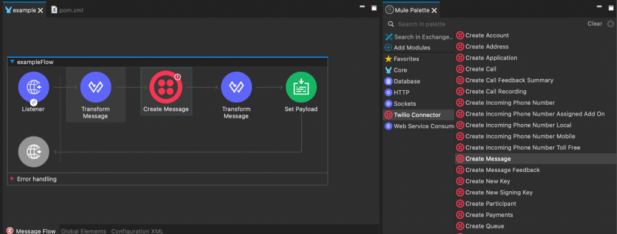617x234 pixels.
Task: Select Create Message in palette list
Action: pyautogui.click(x=536, y=159)
